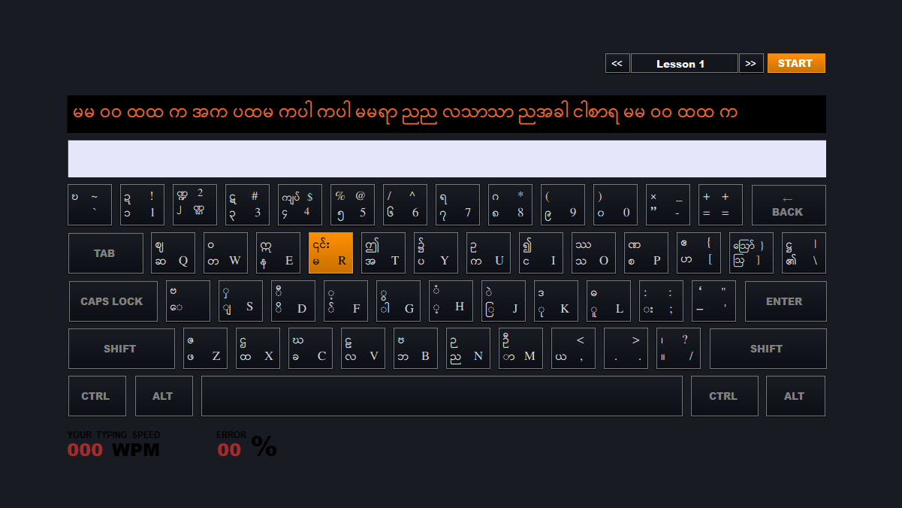Image resolution: width=902 pixels, height=508 pixels.
Task: Click the BACK key on virtual keyboard
Action: 789,205
